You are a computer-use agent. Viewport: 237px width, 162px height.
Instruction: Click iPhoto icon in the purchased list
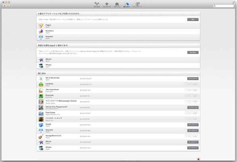coord(41,148)
